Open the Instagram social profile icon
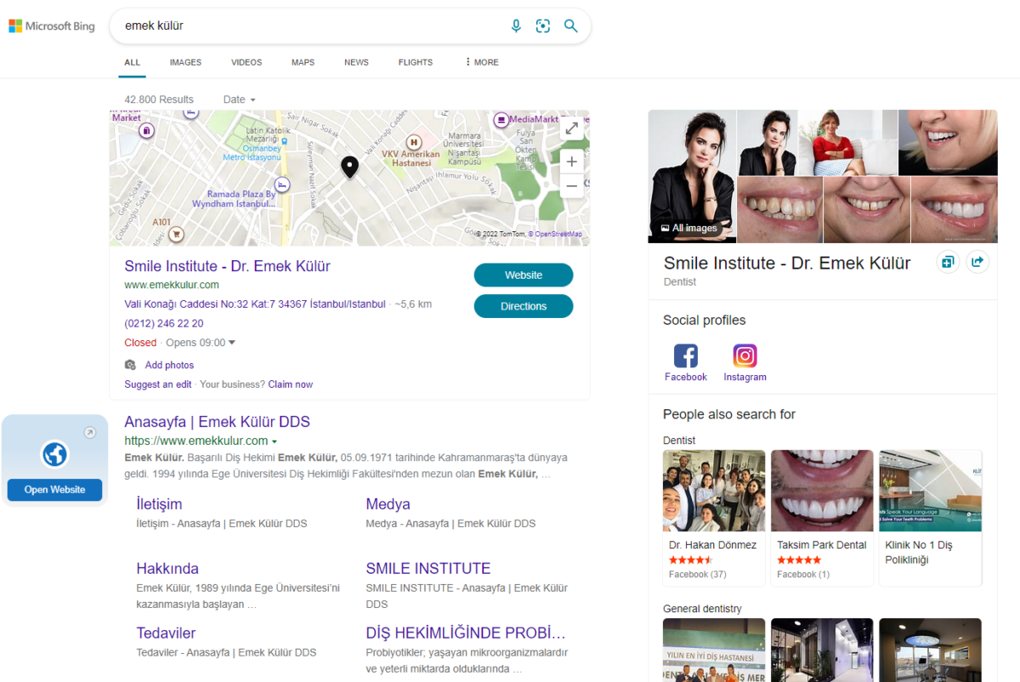This screenshot has height=682, width=1020. (745, 355)
